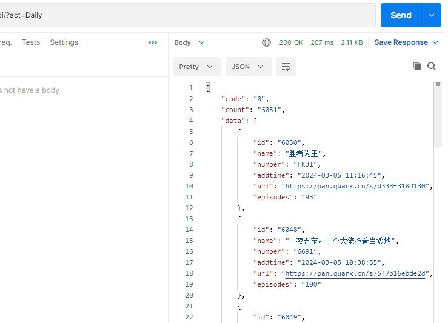Click the "number": "6691" line
The height and width of the screenshot is (323, 448).
click(287, 251)
